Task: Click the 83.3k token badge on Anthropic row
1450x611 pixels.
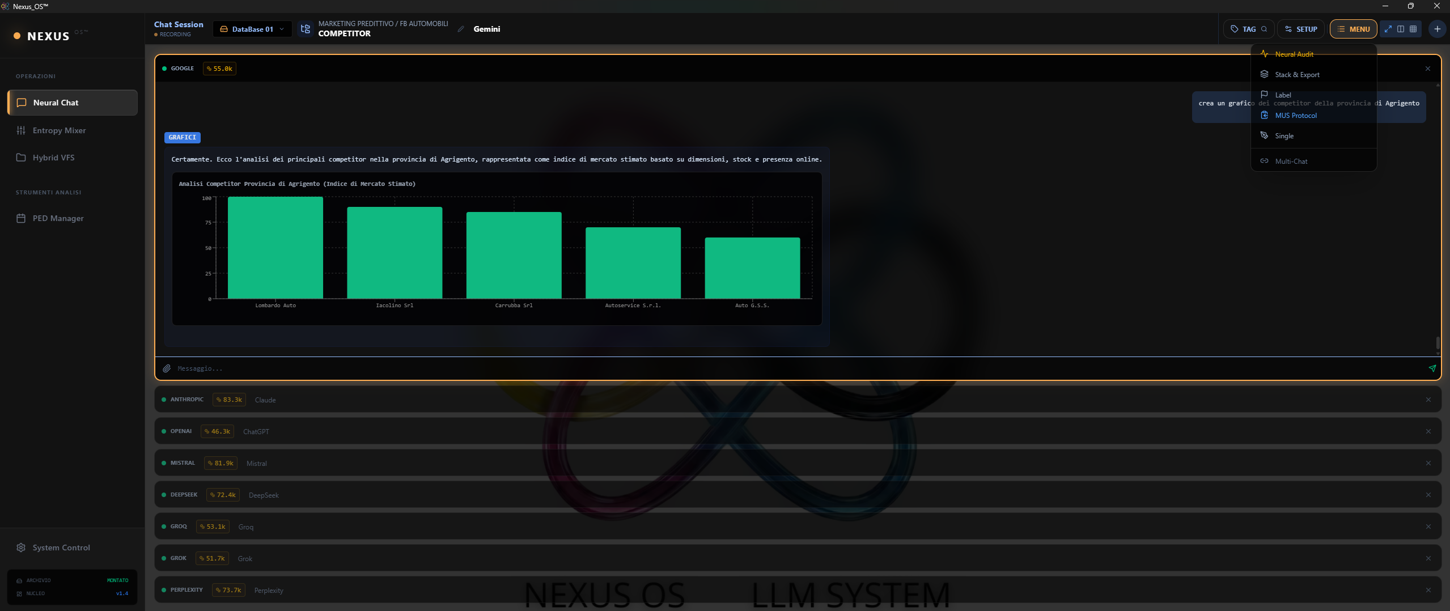Action: [x=229, y=400]
